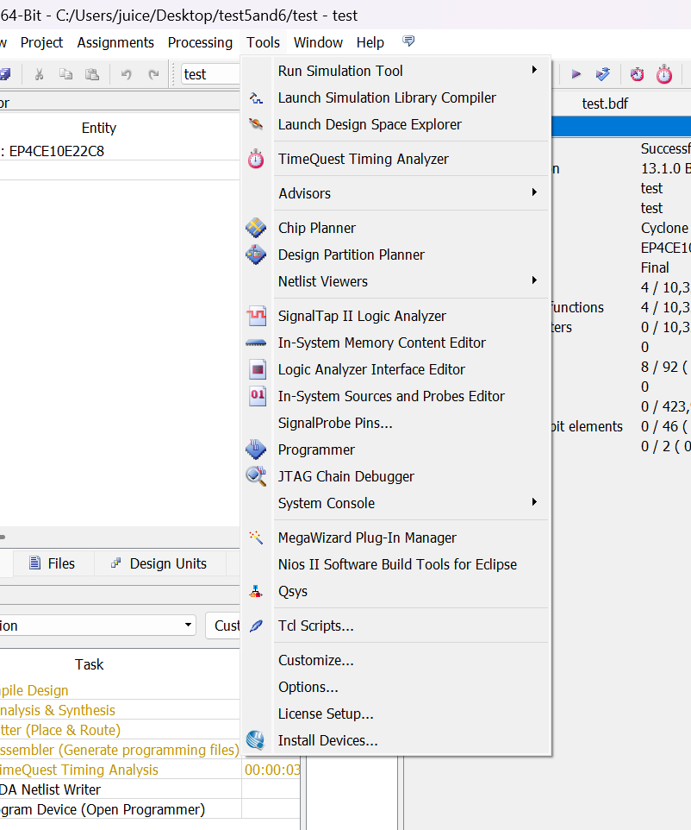The height and width of the screenshot is (830, 691).
Task: Click the Copy toolbar icon
Action: (x=65, y=74)
